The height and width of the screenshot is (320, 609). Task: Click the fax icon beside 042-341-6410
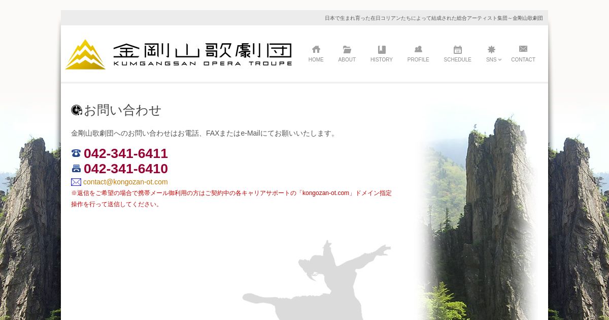click(x=76, y=169)
